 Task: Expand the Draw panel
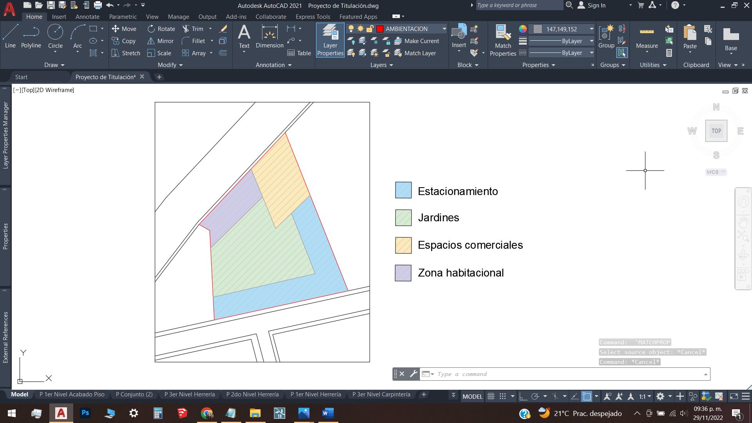tap(54, 65)
